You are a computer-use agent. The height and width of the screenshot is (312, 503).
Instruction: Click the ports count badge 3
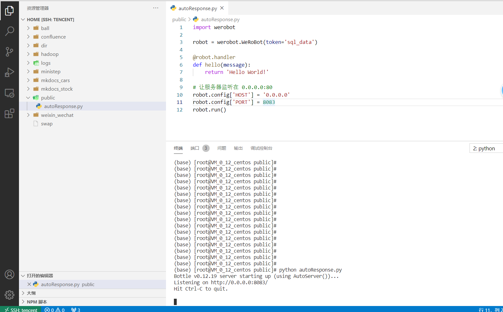(206, 148)
